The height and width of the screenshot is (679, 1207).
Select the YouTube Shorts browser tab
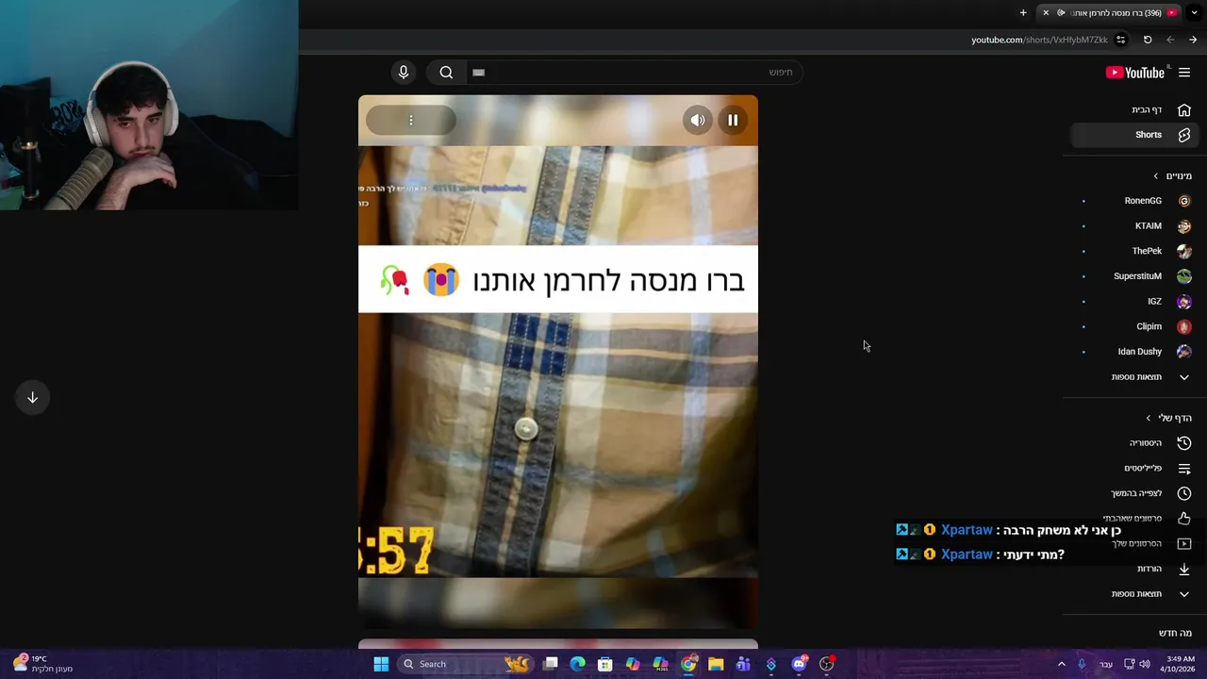coord(1111,13)
